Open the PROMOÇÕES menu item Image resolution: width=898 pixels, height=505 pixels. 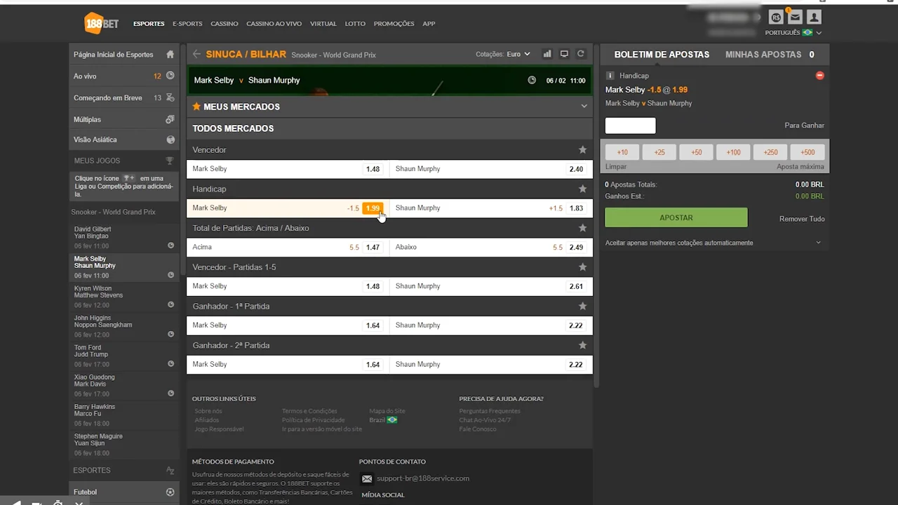(x=394, y=23)
